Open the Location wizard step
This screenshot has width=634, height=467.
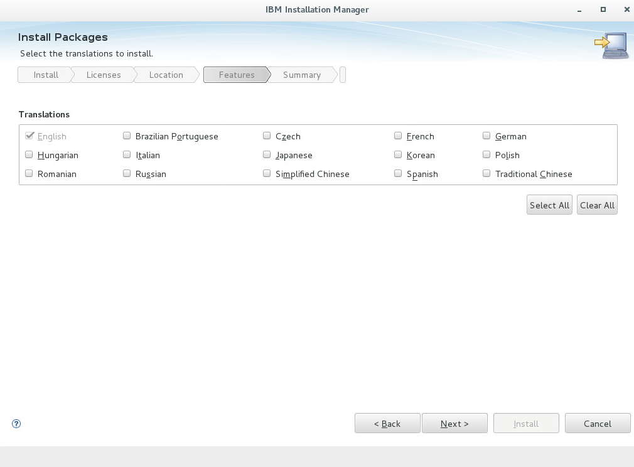pyautogui.click(x=166, y=75)
